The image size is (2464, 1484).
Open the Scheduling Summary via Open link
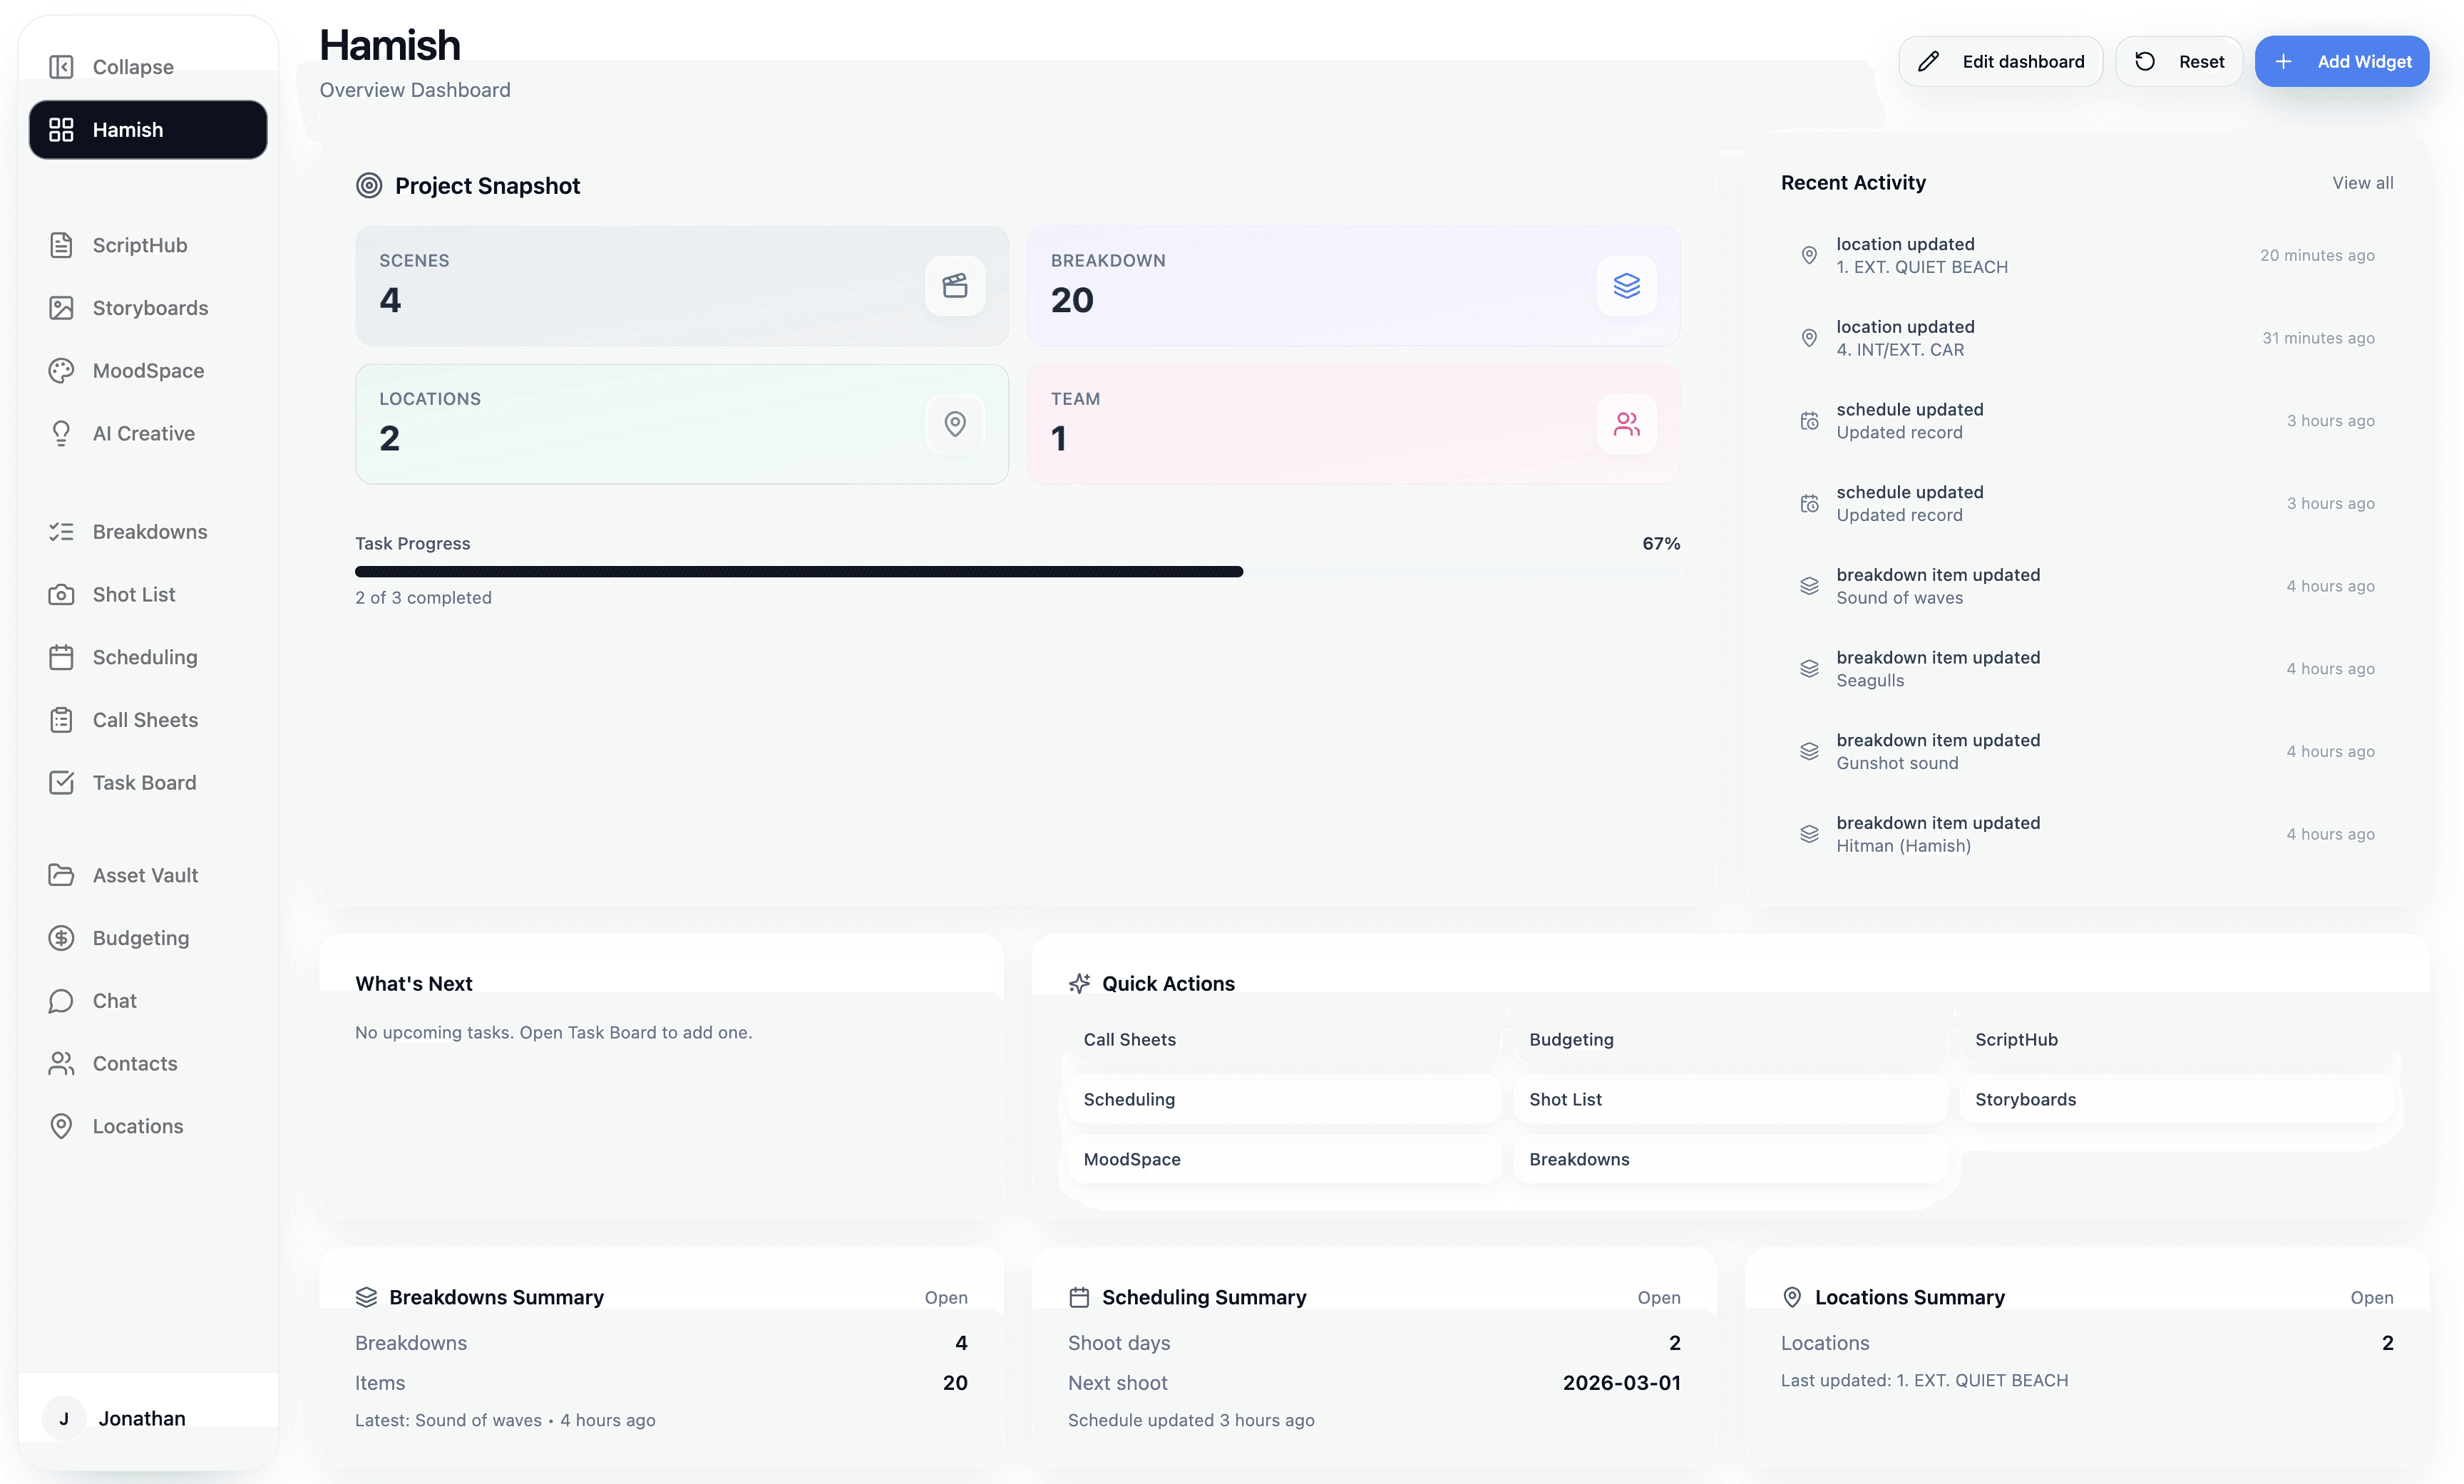[1658, 1297]
